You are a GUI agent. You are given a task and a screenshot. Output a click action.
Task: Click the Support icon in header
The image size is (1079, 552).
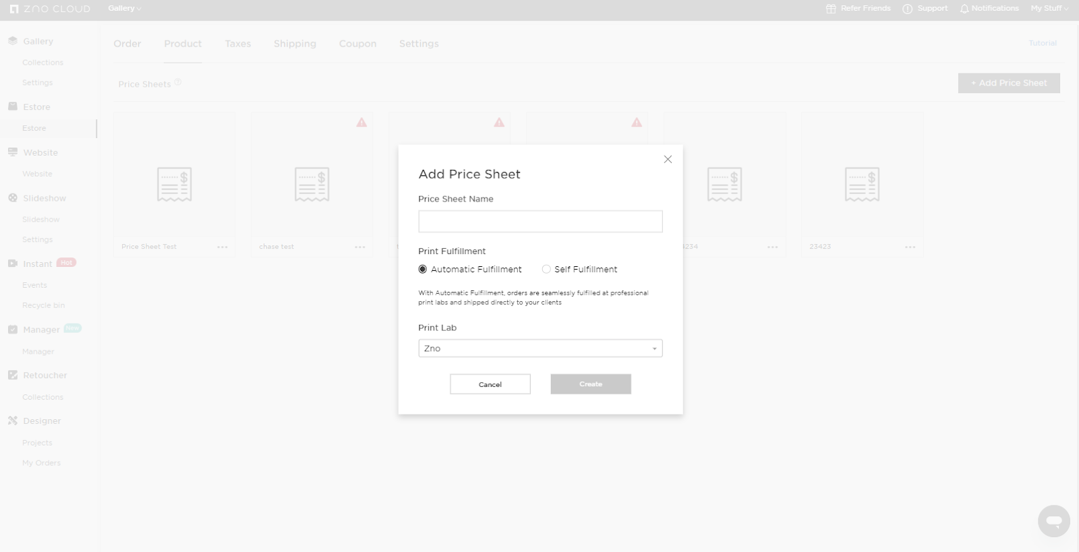[908, 9]
